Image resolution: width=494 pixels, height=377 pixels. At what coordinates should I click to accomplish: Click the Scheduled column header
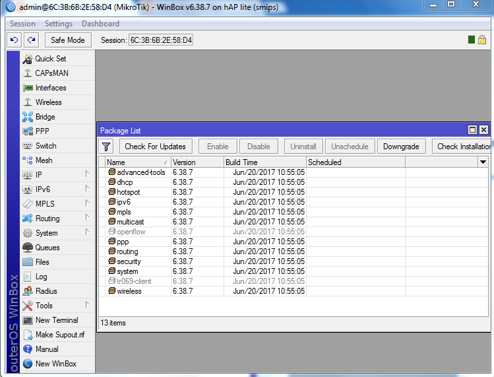[x=355, y=162]
